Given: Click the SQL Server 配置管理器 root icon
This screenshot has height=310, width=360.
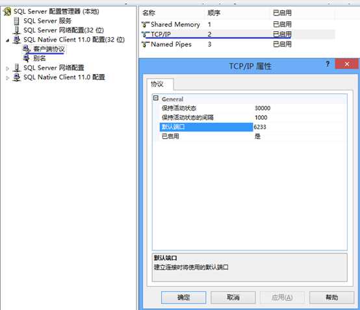Looking at the screenshot, I should tap(7, 12).
